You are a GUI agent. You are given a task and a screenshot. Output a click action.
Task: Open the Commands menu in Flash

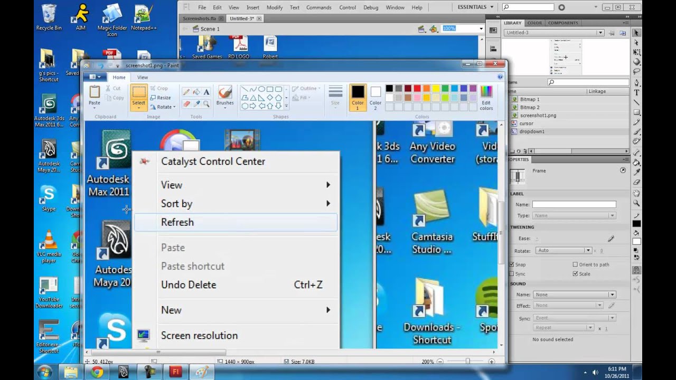[x=319, y=7]
